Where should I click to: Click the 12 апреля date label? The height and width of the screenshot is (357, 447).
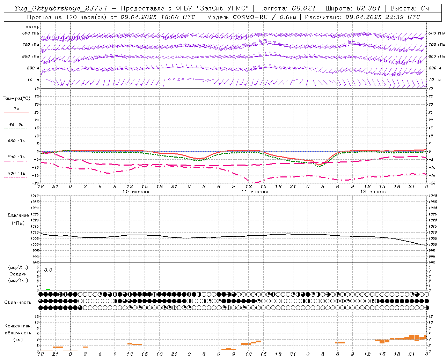tap(373, 192)
